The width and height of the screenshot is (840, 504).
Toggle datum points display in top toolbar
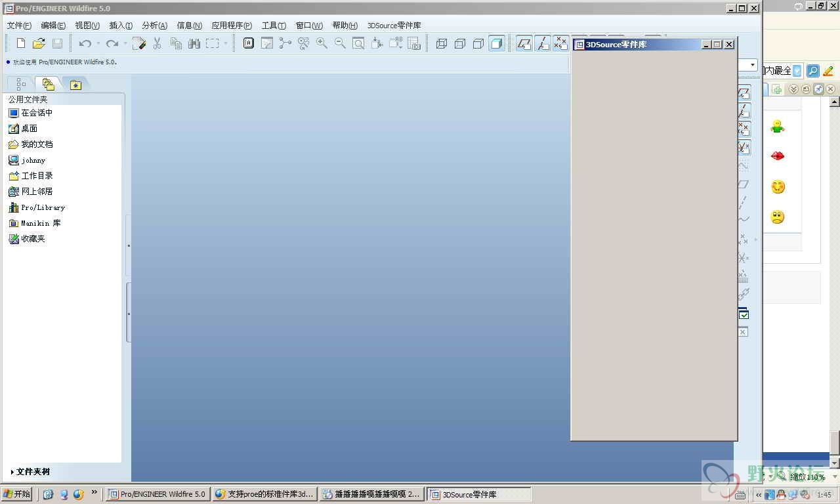[560, 43]
